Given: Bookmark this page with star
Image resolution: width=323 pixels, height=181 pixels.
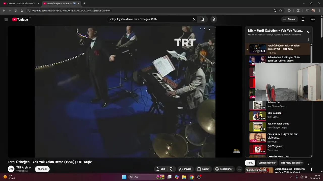Looking at the screenshot, I should (281, 11).
